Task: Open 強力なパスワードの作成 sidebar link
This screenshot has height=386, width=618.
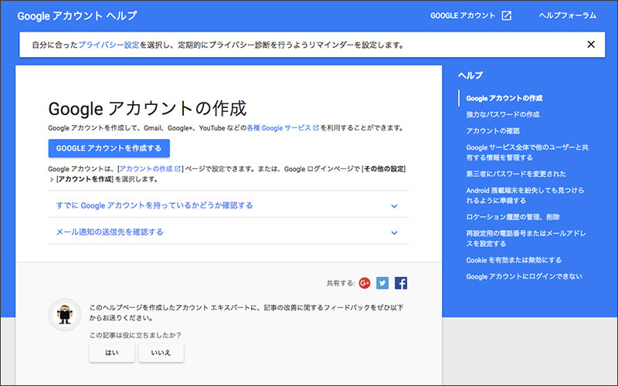Action: tap(503, 114)
